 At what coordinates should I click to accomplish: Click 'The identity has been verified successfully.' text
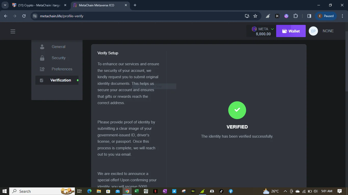[237, 136]
